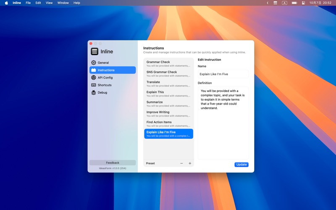Click the Inline menu bar status icon
This screenshot has width=336, height=210.
click(x=275, y=3)
